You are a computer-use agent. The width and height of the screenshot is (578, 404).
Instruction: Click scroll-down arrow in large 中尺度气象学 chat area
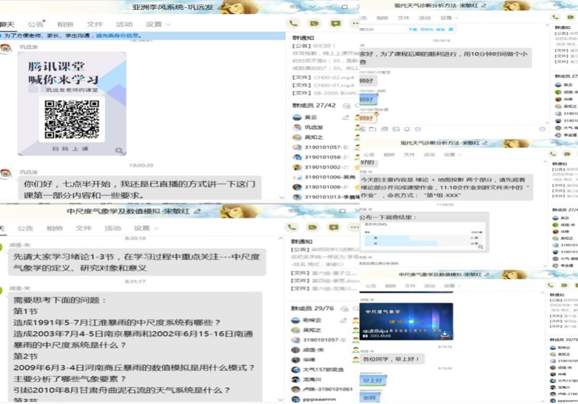(281, 400)
